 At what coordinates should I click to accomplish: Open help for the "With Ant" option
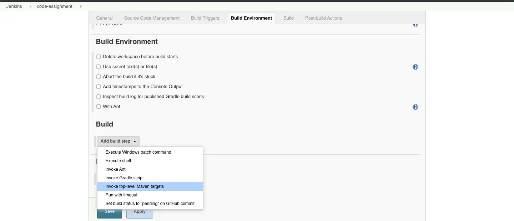pyautogui.click(x=415, y=107)
